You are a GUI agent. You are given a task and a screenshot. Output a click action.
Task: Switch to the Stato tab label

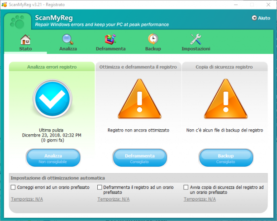pyautogui.click(x=25, y=49)
